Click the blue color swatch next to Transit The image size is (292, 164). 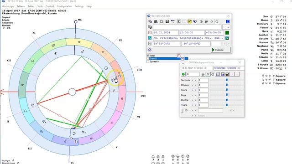pos(187,59)
